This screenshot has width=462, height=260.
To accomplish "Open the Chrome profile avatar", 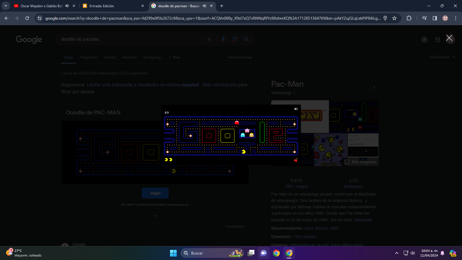I will 445,18.
